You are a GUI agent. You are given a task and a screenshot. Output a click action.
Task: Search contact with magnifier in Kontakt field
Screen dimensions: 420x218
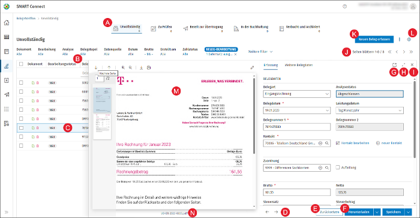(327, 143)
